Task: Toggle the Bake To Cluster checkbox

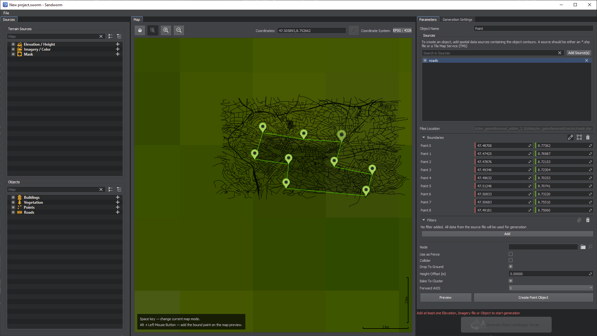Action: pyautogui.click(x=511, y=281)
